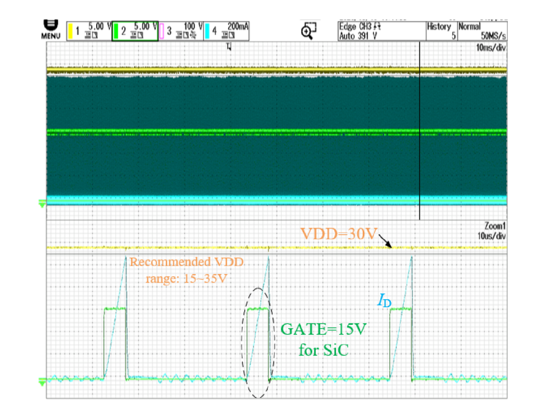This screenshot has width=544, height=416.
Task: Click the Auto 391 V trigger level
Action: click(358, 36)
